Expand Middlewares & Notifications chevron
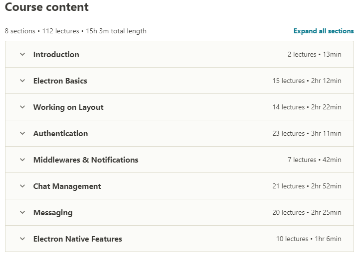Image resolution: width=358 pixels, height=255 pixels. 22,160
